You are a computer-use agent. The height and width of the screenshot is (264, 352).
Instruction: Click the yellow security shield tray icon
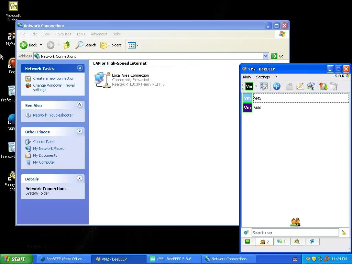pos(314,259)
